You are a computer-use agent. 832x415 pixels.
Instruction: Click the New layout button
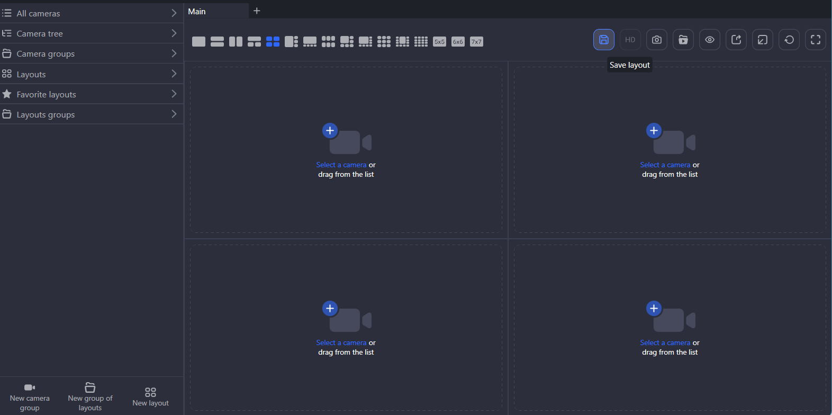pyautogui.click(x=150, y=397)
